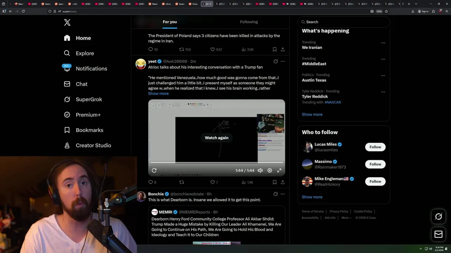Open Creator Studio in sidebar
The image size is (451, 253).
point(87,145)
